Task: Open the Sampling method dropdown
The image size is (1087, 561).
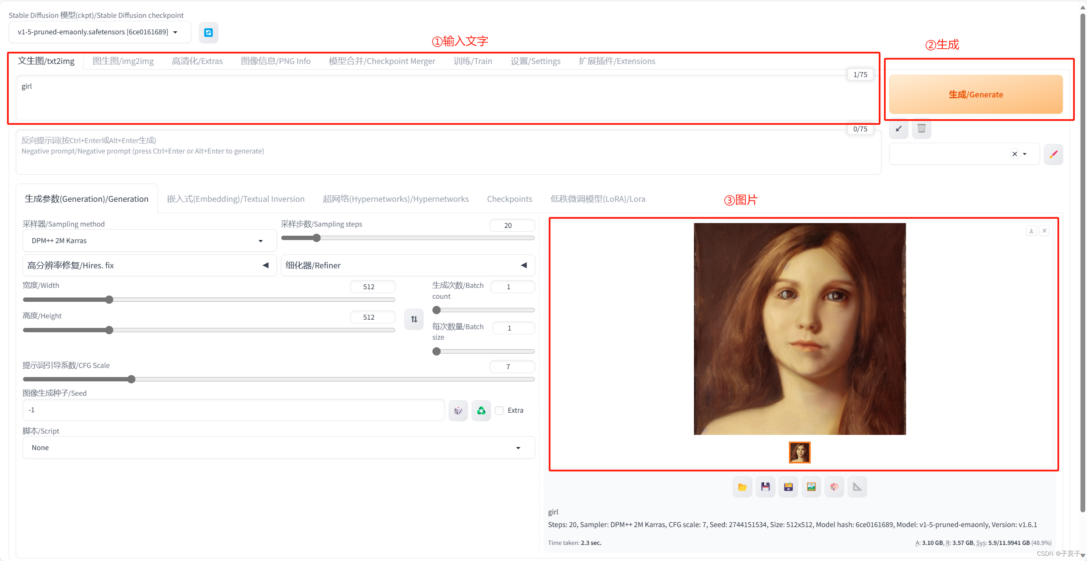Action: 149,240
